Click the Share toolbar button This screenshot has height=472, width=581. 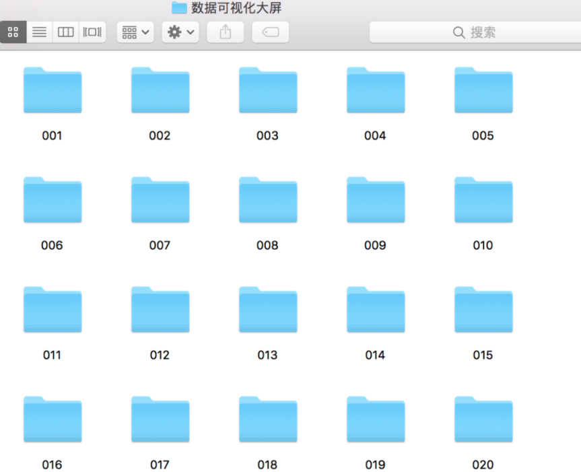pos(226,32)
